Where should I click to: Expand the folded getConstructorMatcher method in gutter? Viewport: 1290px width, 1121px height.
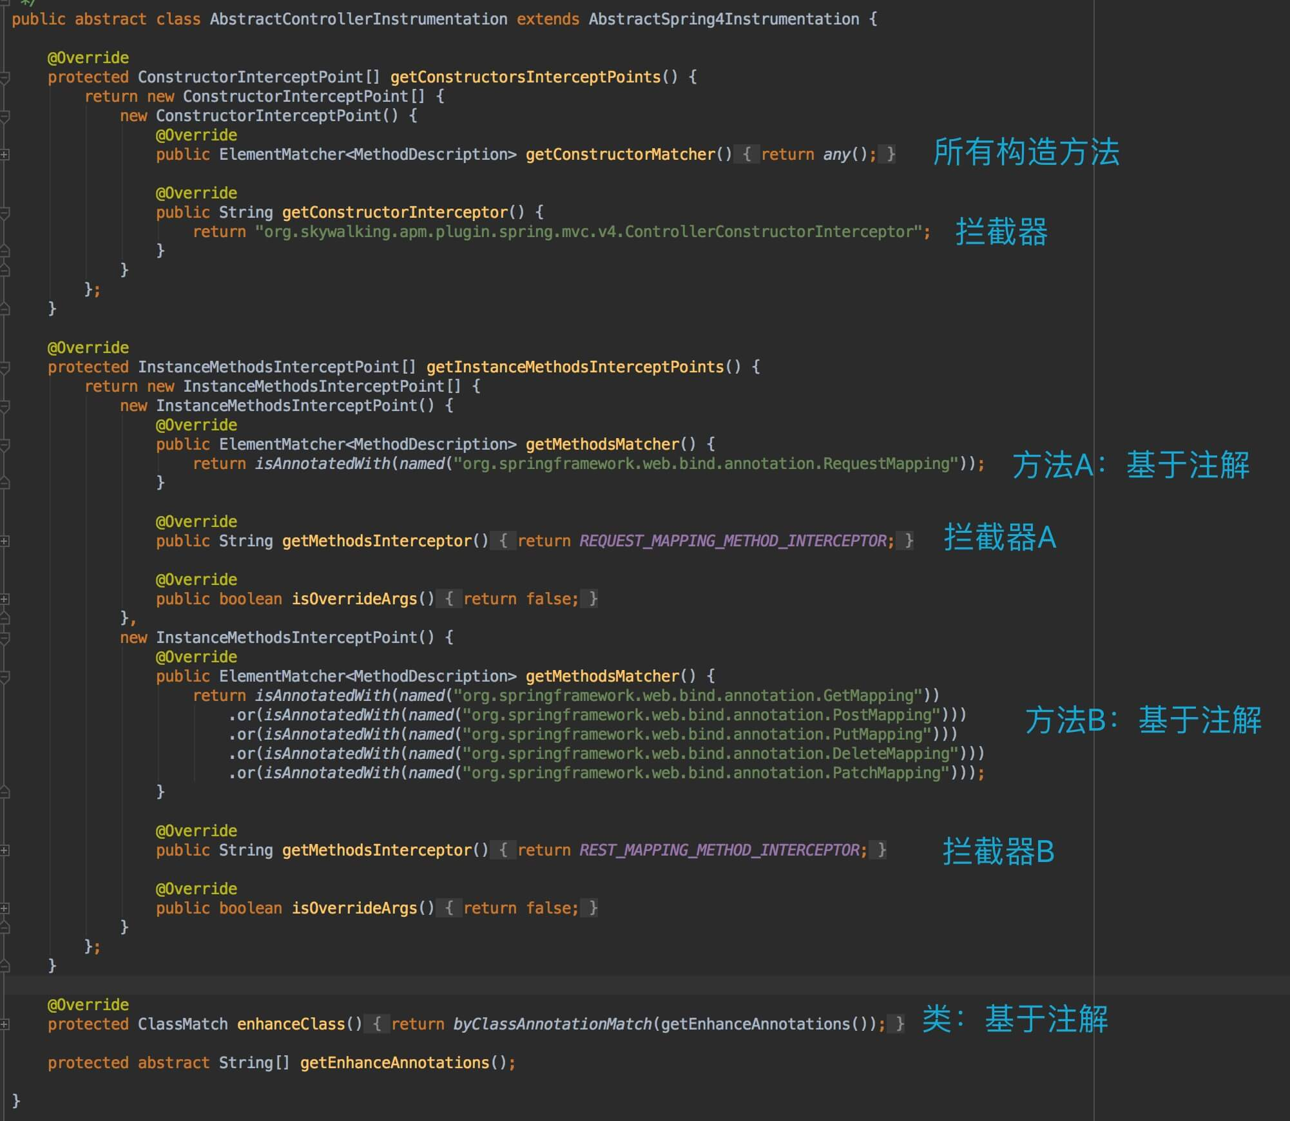pyautogui.click(x=5, y=155)
